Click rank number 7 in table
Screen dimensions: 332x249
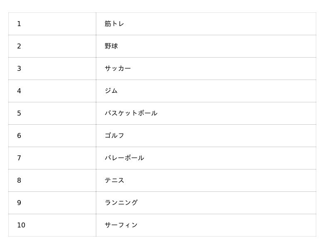pos(19,158)
